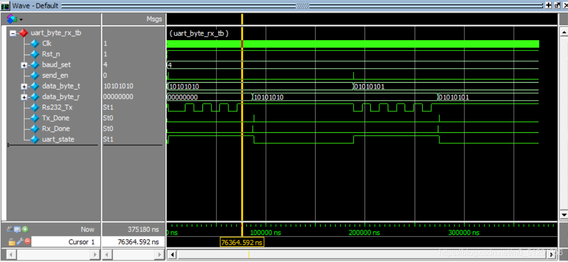
Task: Click the Cursor 1 time value 76364.592 ns
Action: pyautogui.click(x=138, y=241)
